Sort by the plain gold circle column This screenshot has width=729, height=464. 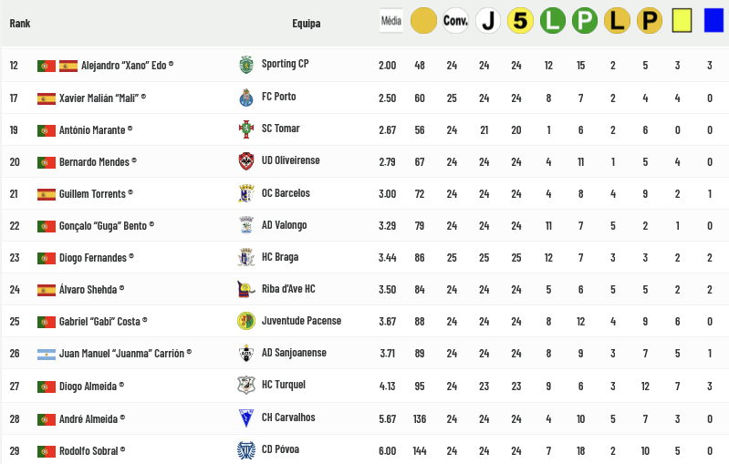pyautogui.click(x=423, y=20)
